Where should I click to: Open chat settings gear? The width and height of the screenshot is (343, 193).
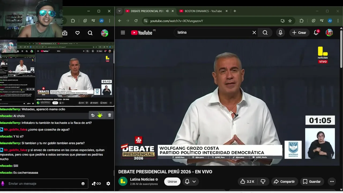pos(108,184)
